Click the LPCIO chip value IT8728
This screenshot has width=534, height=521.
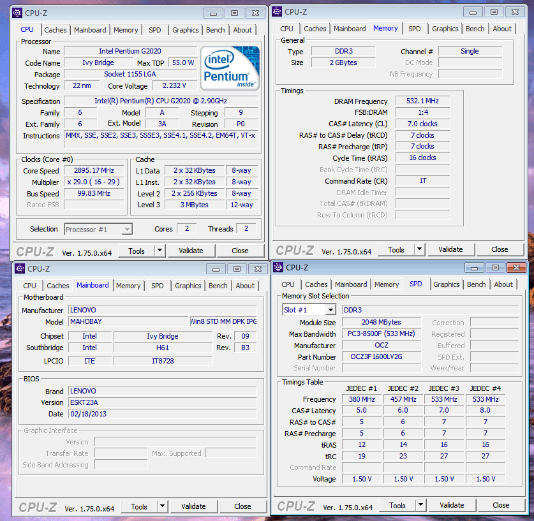[x=163, y=361]
